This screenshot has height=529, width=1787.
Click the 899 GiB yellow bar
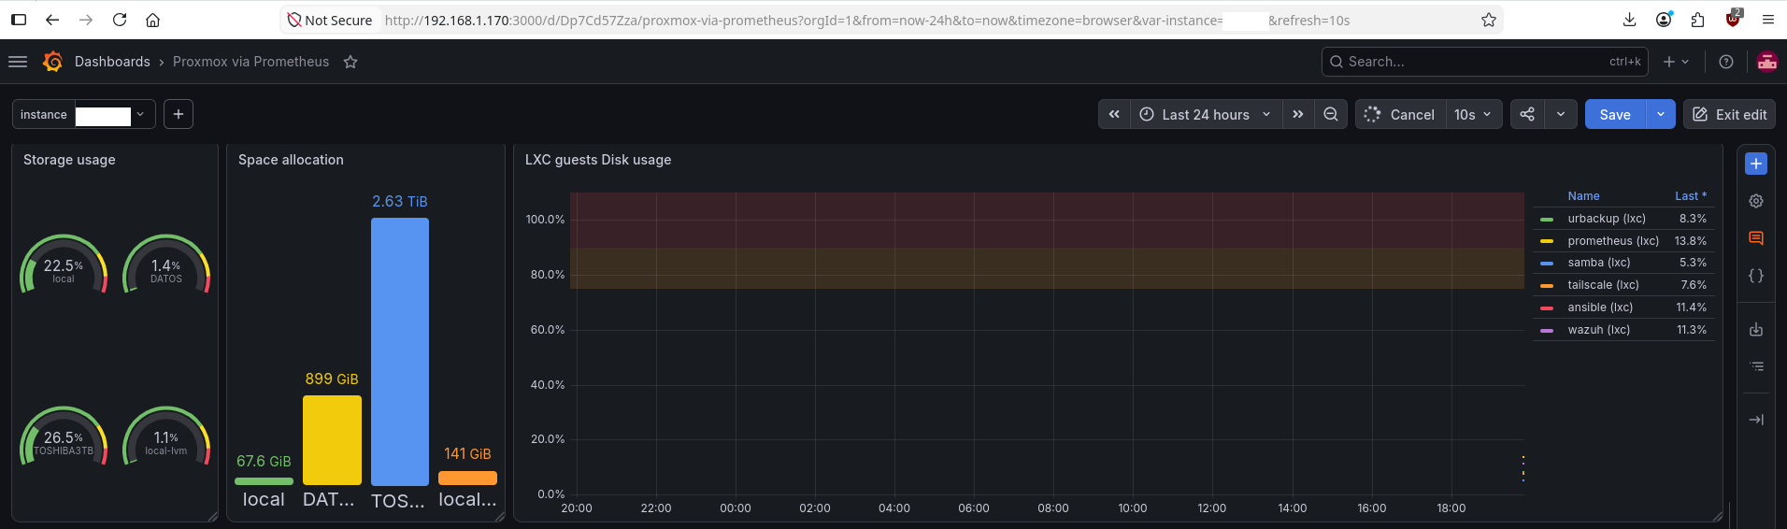(x=332, y=440)
